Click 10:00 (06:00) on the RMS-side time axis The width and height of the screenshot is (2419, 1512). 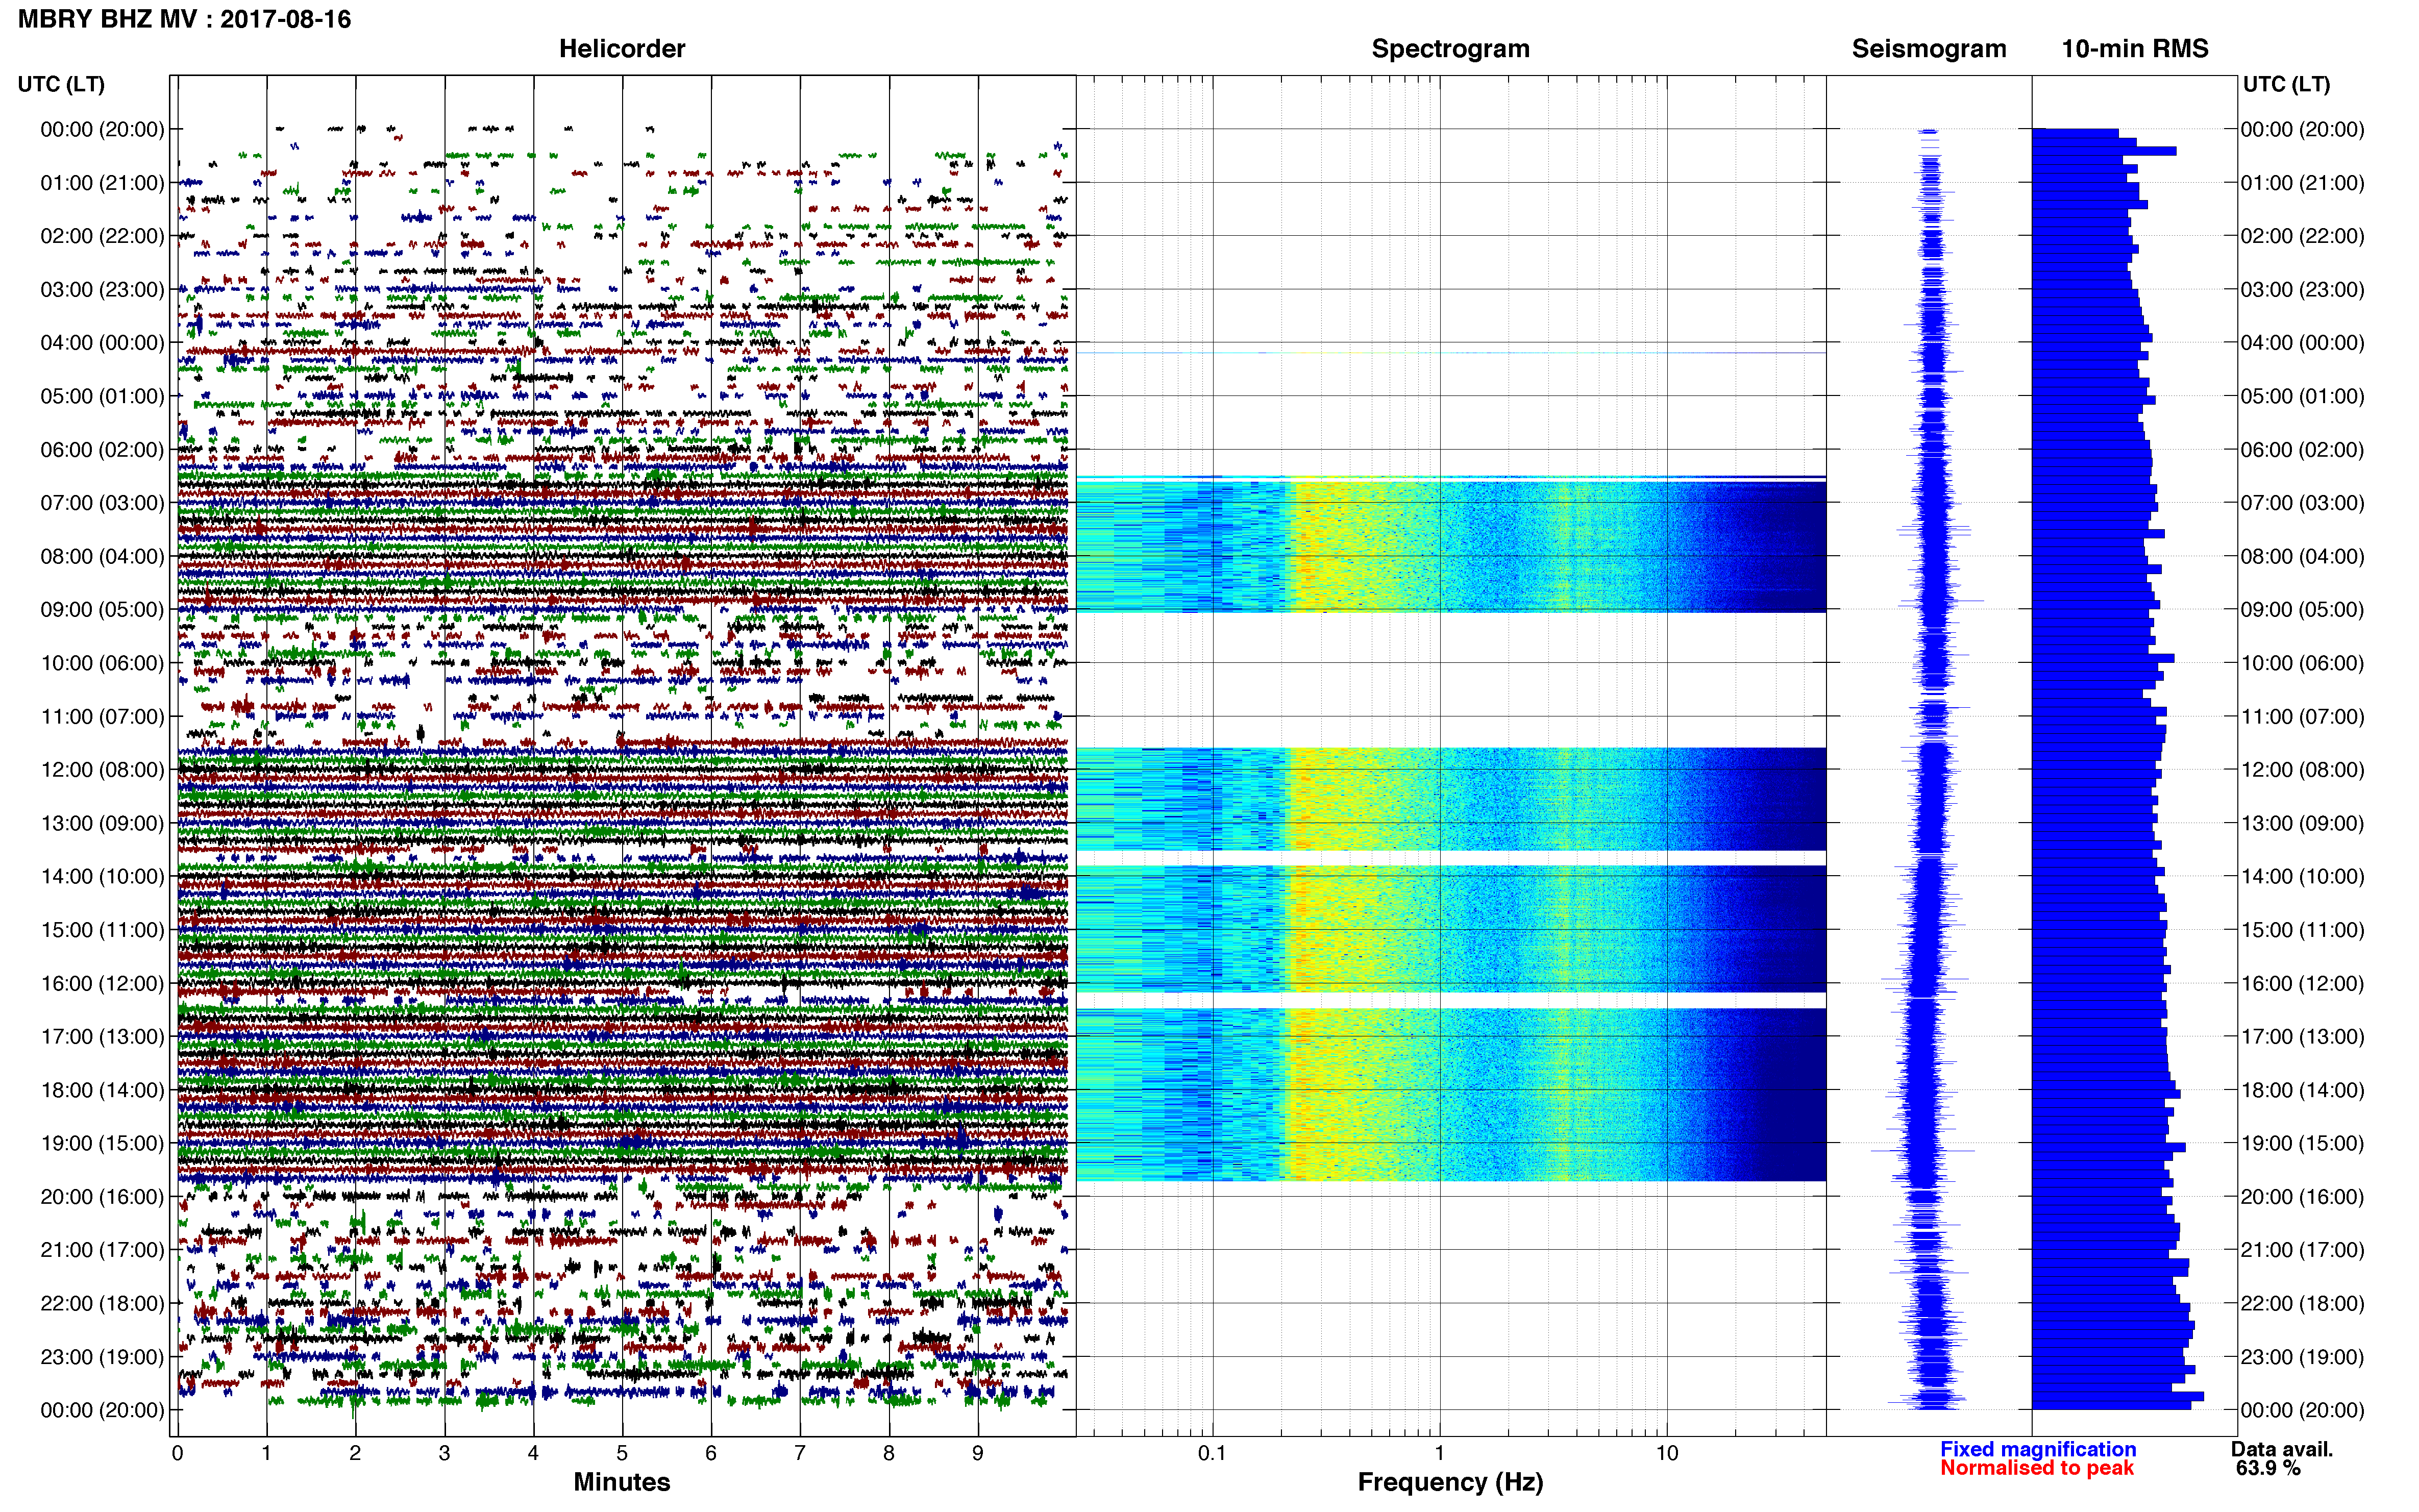pos(2302,663)
